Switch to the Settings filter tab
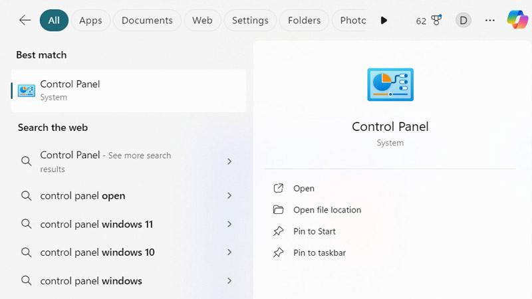Image resolution: width=532 pixels, height=299 pixels. [x=250, y=21]
